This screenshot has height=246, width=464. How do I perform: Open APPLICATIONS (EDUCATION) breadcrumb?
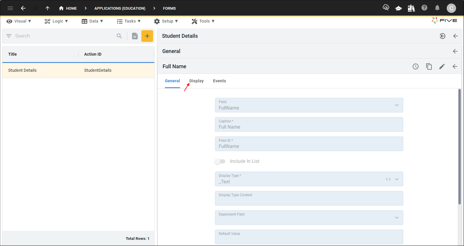[120, 8]
